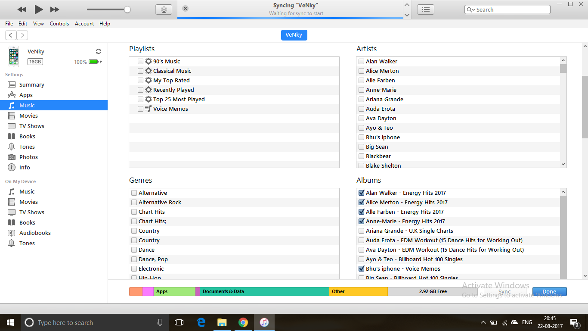The height and width of the screenshot is (331, 588).
Task: Open Google Chrome from the taskbar
Action: (243, 322)
